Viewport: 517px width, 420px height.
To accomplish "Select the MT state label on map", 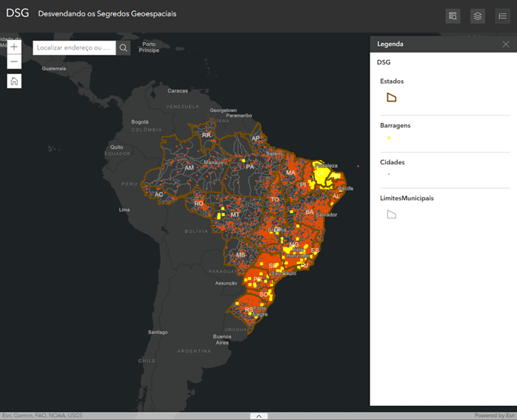I will (x=235, y=215).
